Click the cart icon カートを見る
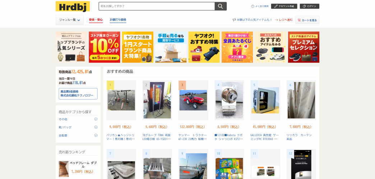Screen dimensions: 375x179 click(299, 20)
